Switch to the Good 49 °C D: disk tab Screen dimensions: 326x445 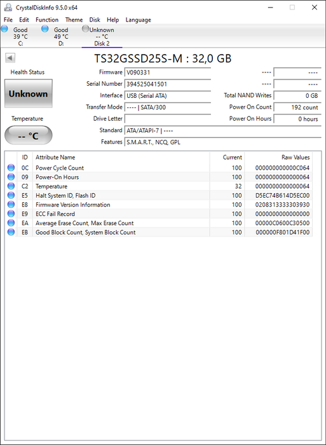(61, 36)
